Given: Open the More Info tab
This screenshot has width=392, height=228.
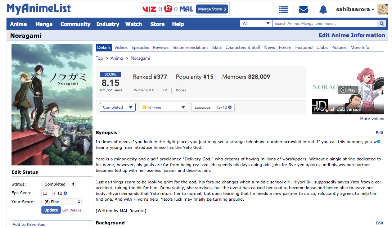Looking at the screenshot, I should (x=360, y=47).
